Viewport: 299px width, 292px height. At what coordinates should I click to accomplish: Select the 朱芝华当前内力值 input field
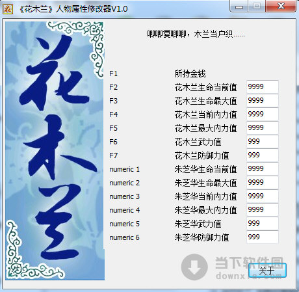click(x=263, y=196)
